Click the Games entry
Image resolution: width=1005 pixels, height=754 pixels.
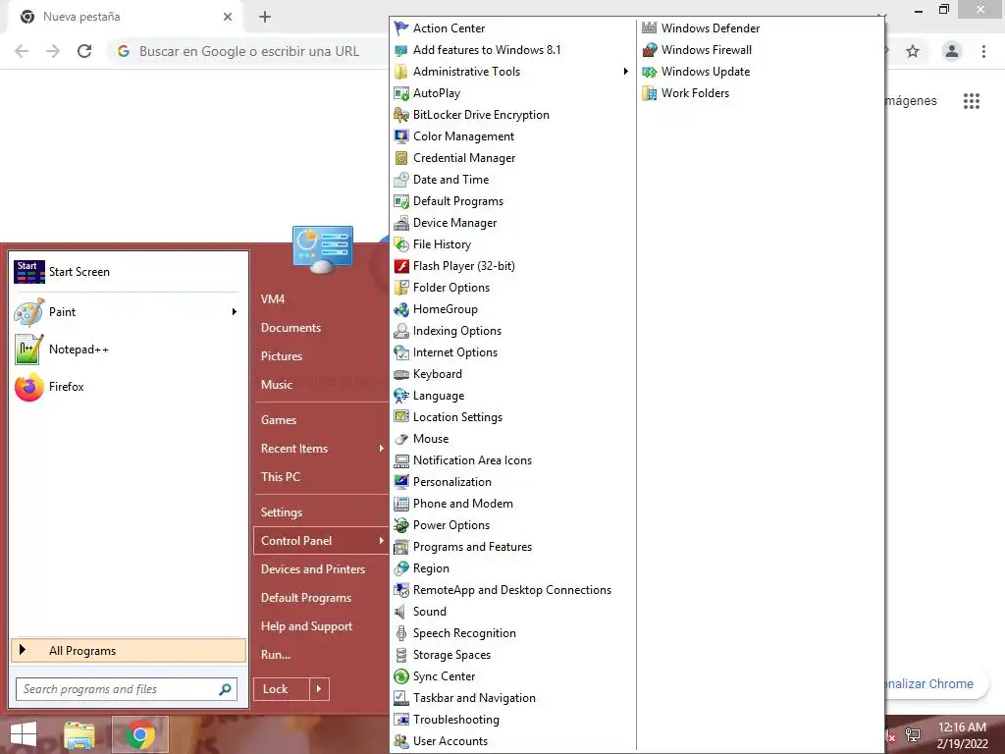279,420
